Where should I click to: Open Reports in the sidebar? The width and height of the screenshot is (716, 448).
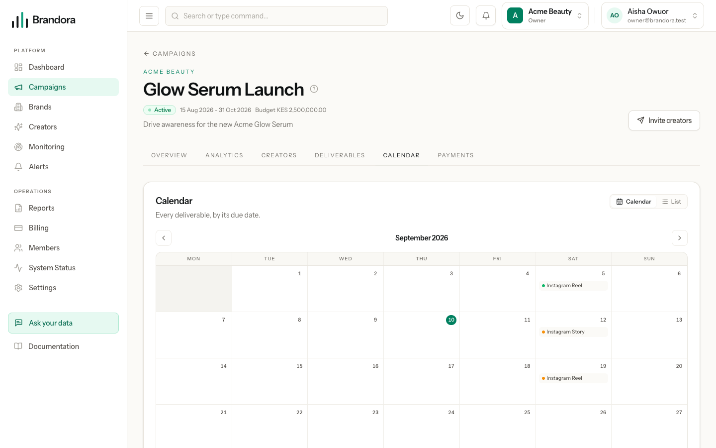(63, 208)
